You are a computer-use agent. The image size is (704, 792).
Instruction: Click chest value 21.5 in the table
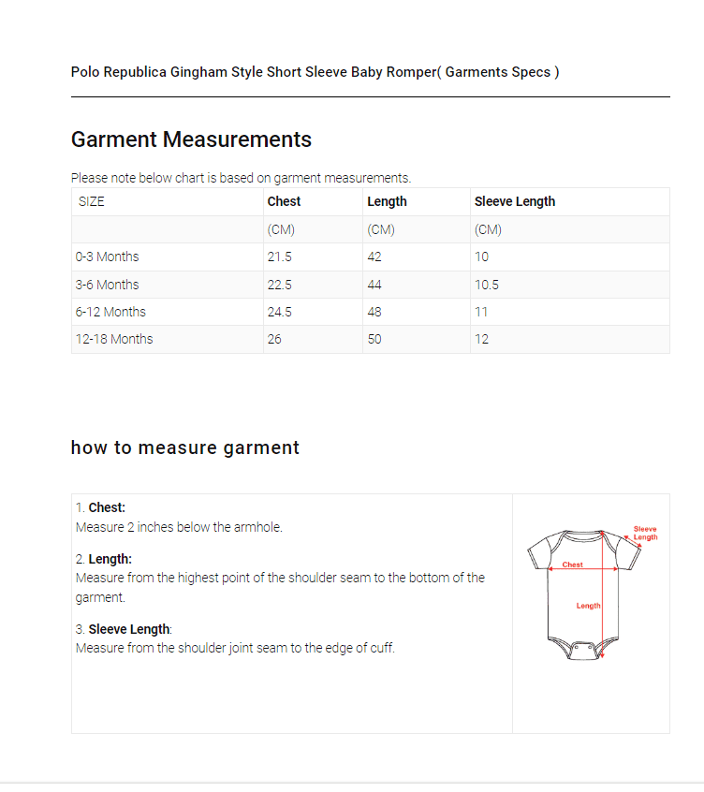(x=279, y=257)
